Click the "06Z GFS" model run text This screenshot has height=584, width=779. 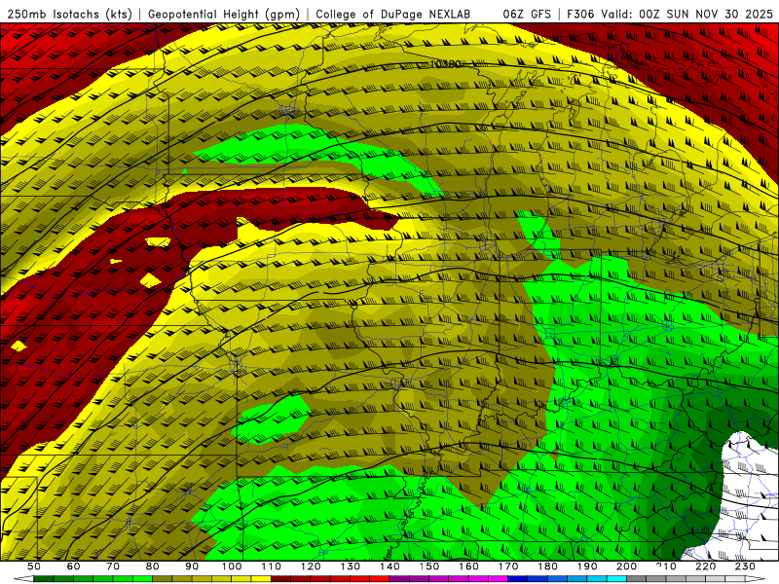tap(527, 14)
